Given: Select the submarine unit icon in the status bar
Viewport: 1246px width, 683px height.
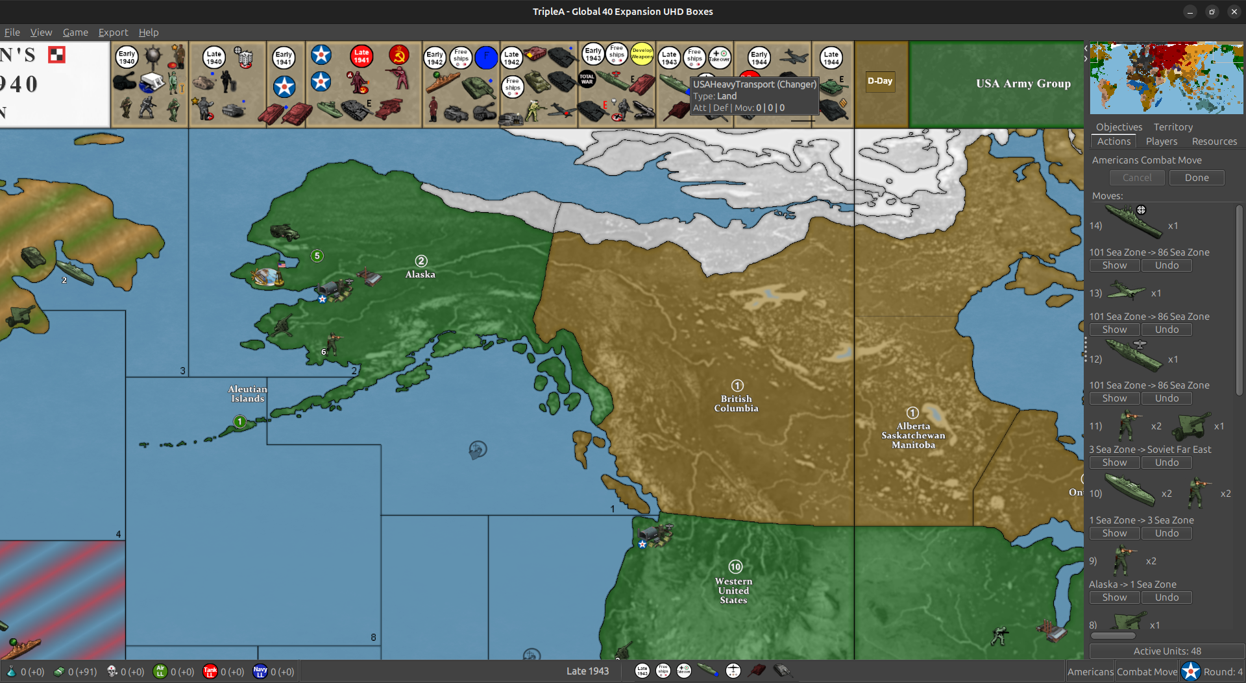Looking at the screenshot, I should [x=707, y=671].
